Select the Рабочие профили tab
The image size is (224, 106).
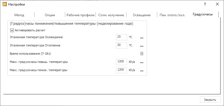coord(80,15)
